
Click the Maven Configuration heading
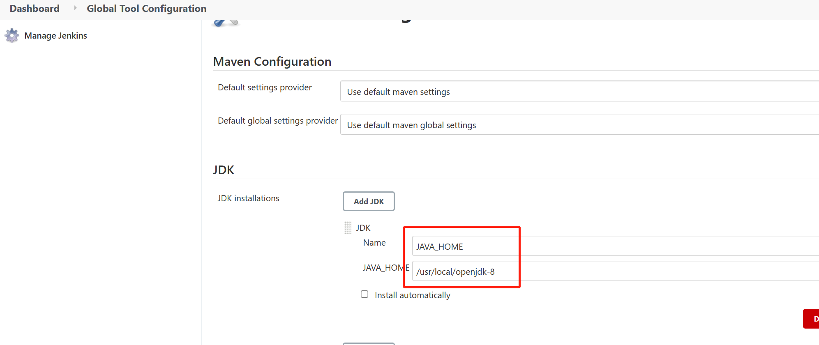(272, 62)
